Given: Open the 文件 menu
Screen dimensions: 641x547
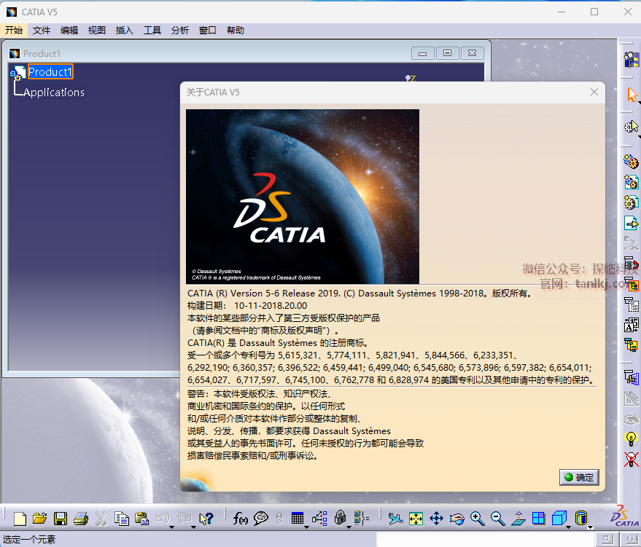Looking at the screenshot, I should [x=42, y=30].
